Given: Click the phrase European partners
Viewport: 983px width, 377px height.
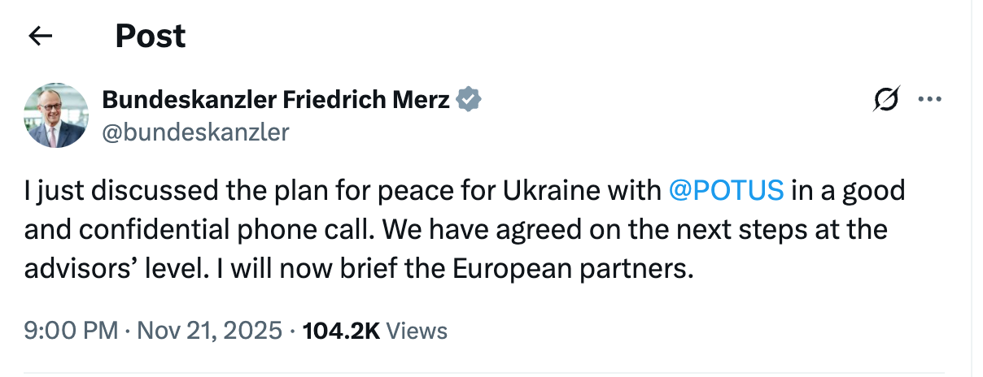Looking at the screenshot, I should [x=593, y=268].
